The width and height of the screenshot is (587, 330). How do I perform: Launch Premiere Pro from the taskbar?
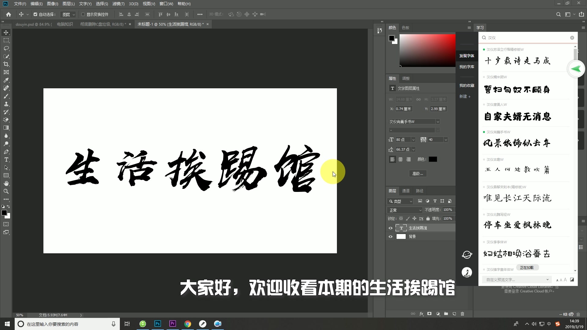[x=172, y=324]
